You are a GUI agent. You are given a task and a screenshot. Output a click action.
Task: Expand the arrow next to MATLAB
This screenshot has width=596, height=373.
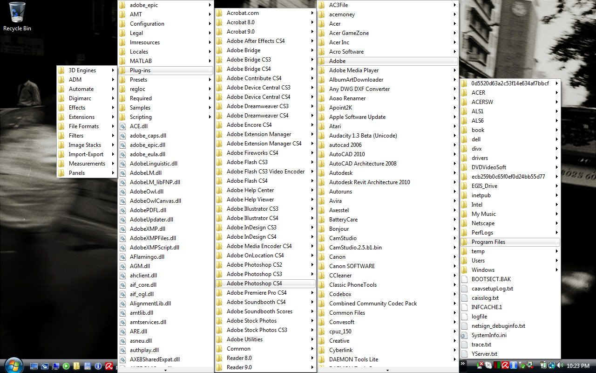pos(210,61)
